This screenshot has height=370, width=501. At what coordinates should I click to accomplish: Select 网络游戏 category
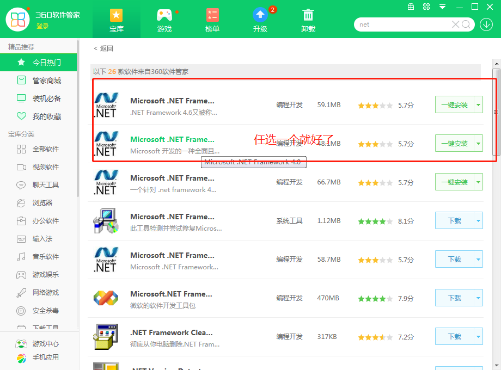38,292
